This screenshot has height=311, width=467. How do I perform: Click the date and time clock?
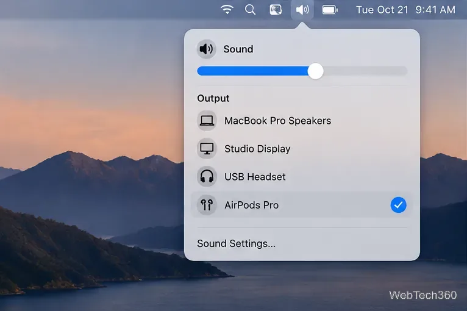pos(405,10)
